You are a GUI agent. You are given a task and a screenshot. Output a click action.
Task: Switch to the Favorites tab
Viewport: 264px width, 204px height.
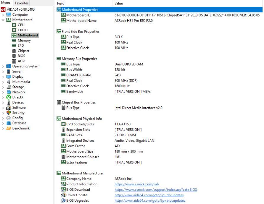click(22, 3)
